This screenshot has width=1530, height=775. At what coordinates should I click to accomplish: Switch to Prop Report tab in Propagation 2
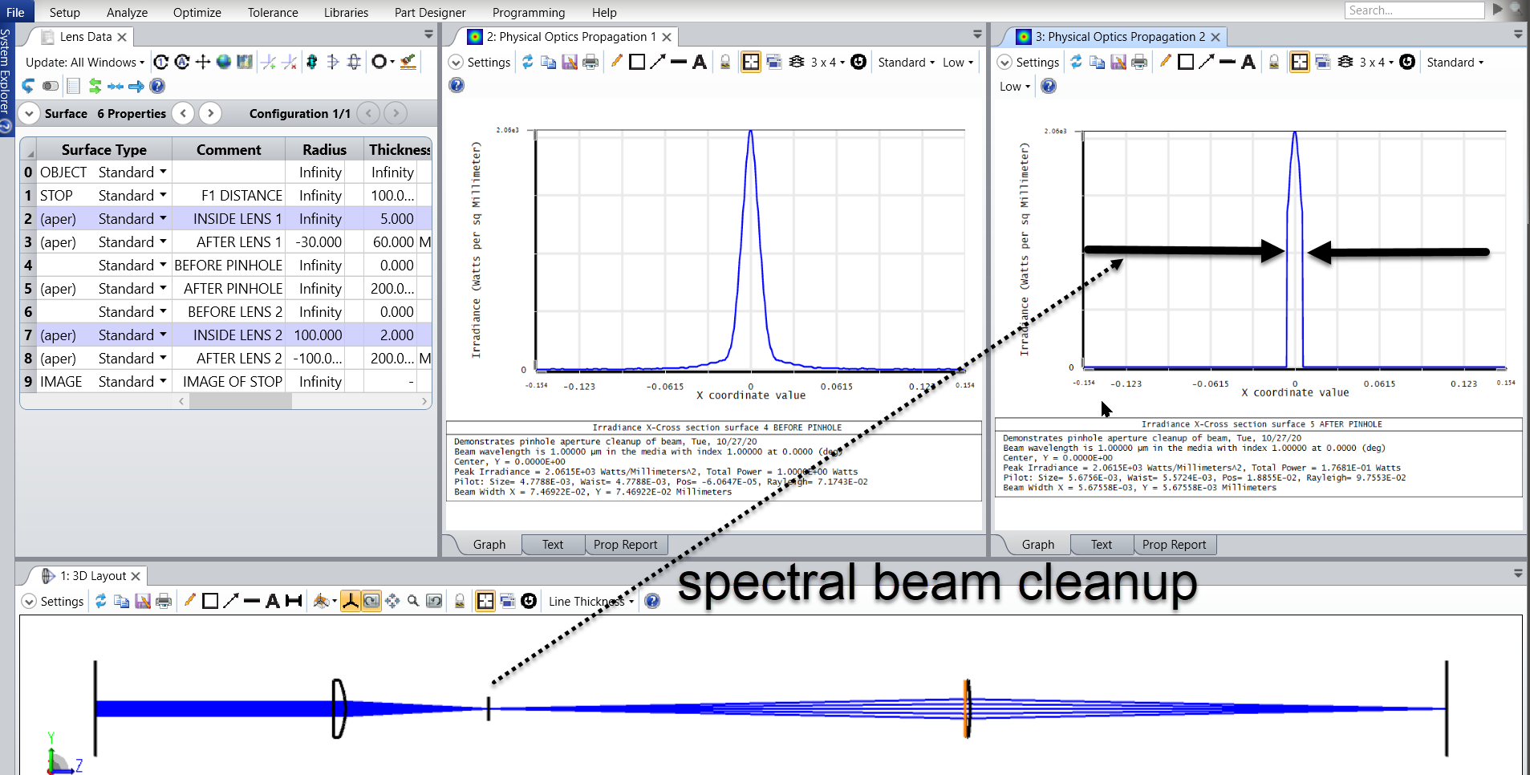[x=1174, y=544]
